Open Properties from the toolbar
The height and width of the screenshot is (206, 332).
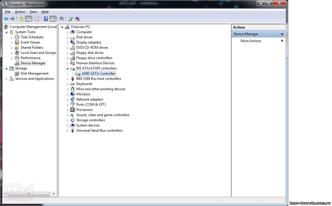37,19
